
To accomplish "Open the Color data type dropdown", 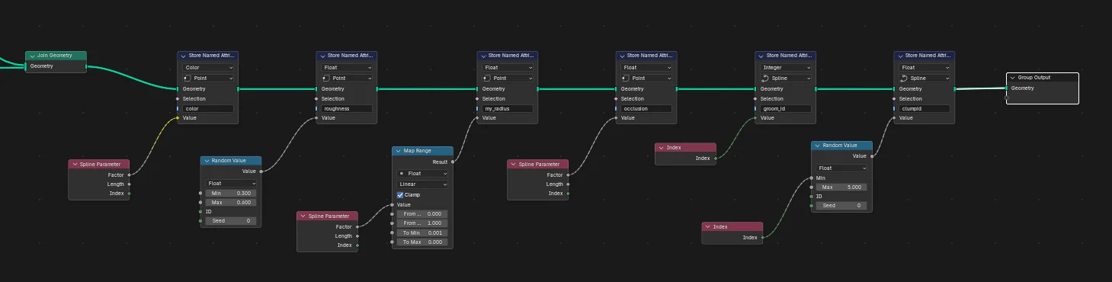I will coord(208,68).
